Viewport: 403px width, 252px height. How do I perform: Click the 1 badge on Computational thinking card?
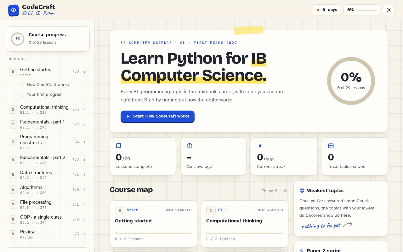click(211, 210)
